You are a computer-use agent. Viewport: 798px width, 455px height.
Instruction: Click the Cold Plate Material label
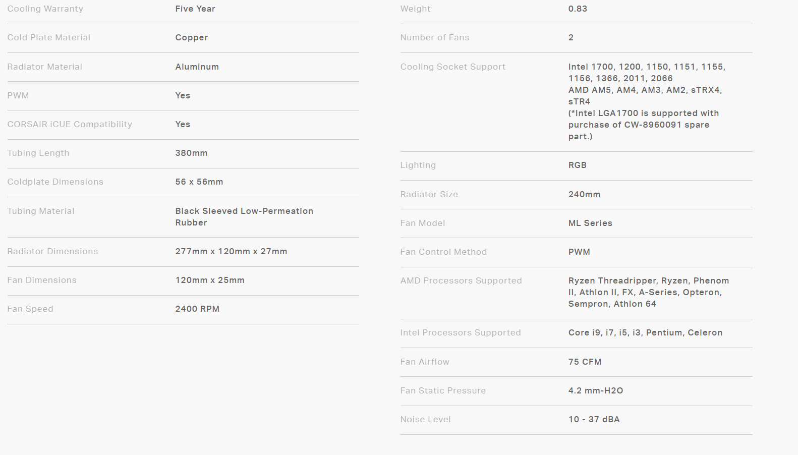tap(49, 37)
